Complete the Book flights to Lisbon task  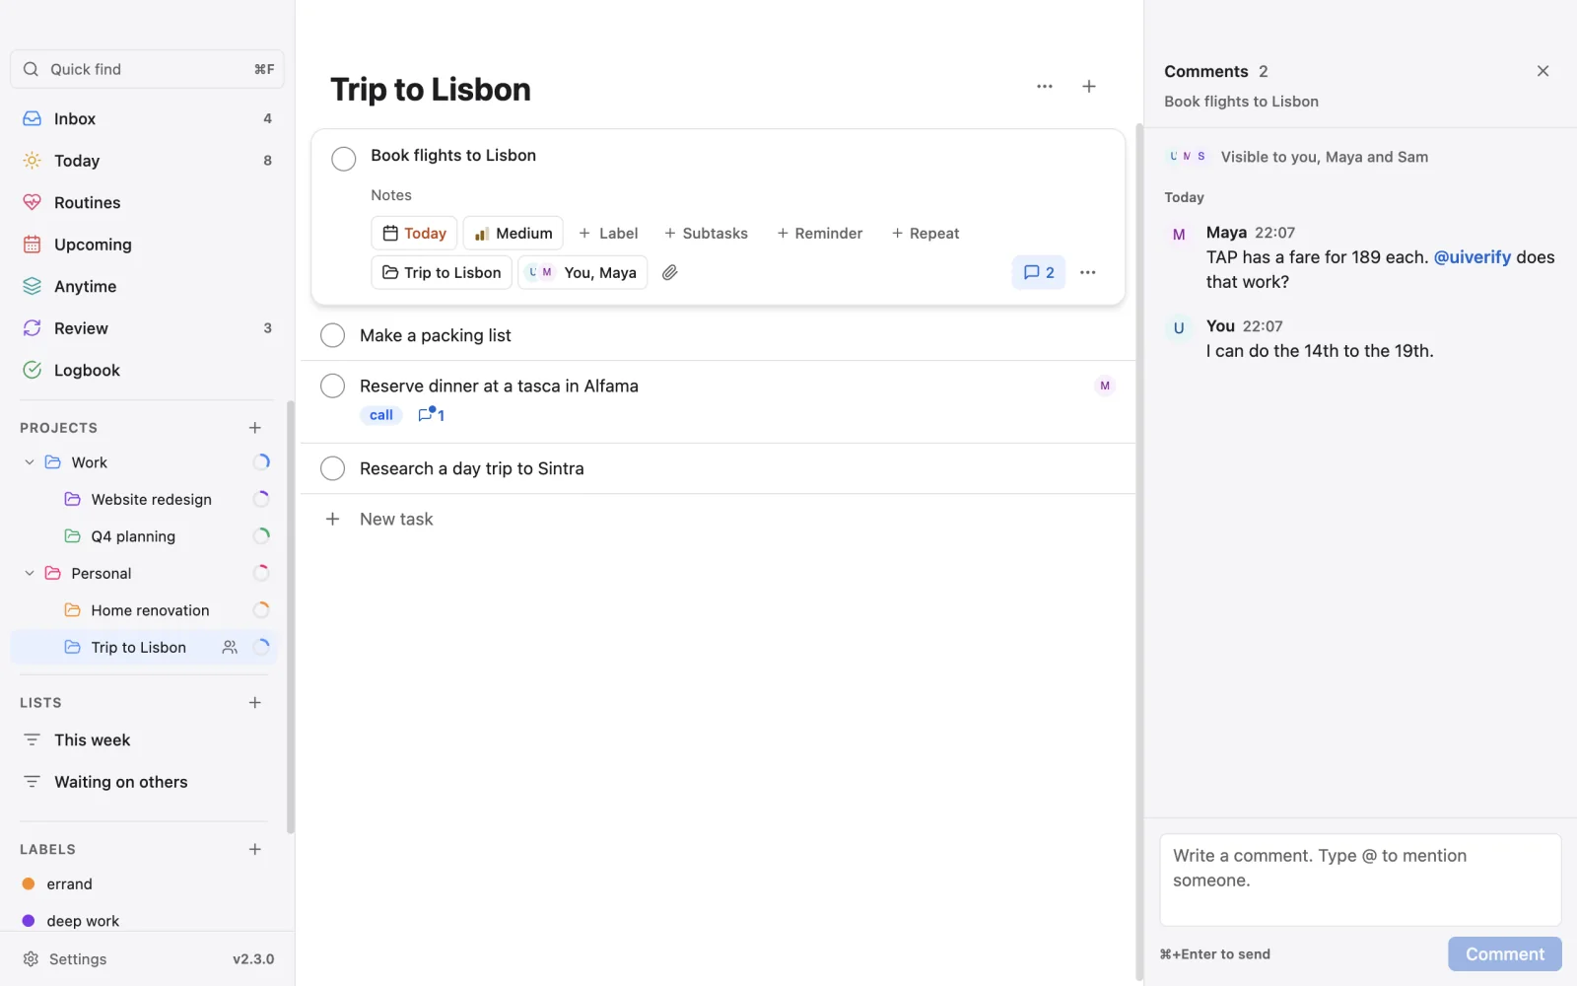(344, 159)
